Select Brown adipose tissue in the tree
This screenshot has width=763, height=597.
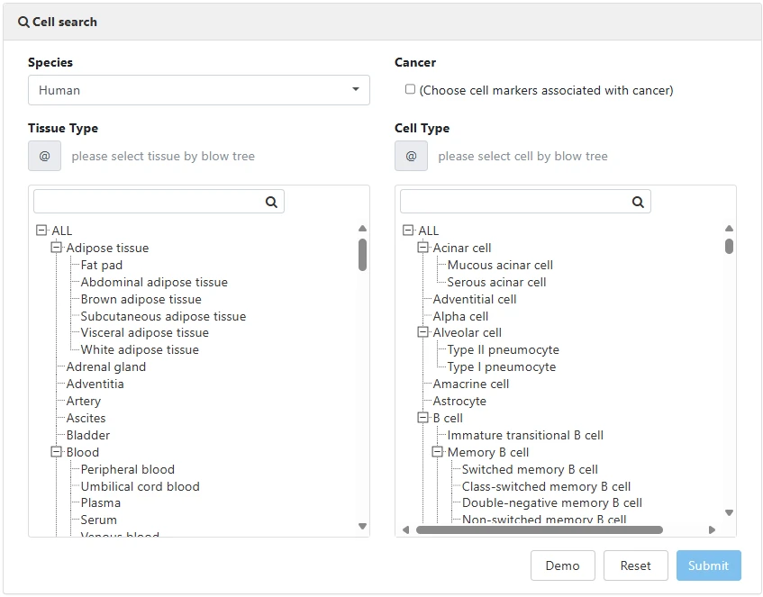141,299
